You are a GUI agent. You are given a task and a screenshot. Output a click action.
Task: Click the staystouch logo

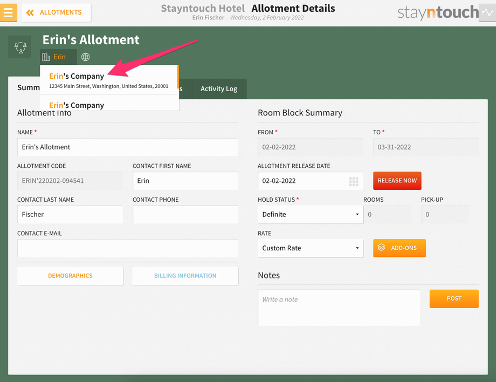click(x=438, y=12)
